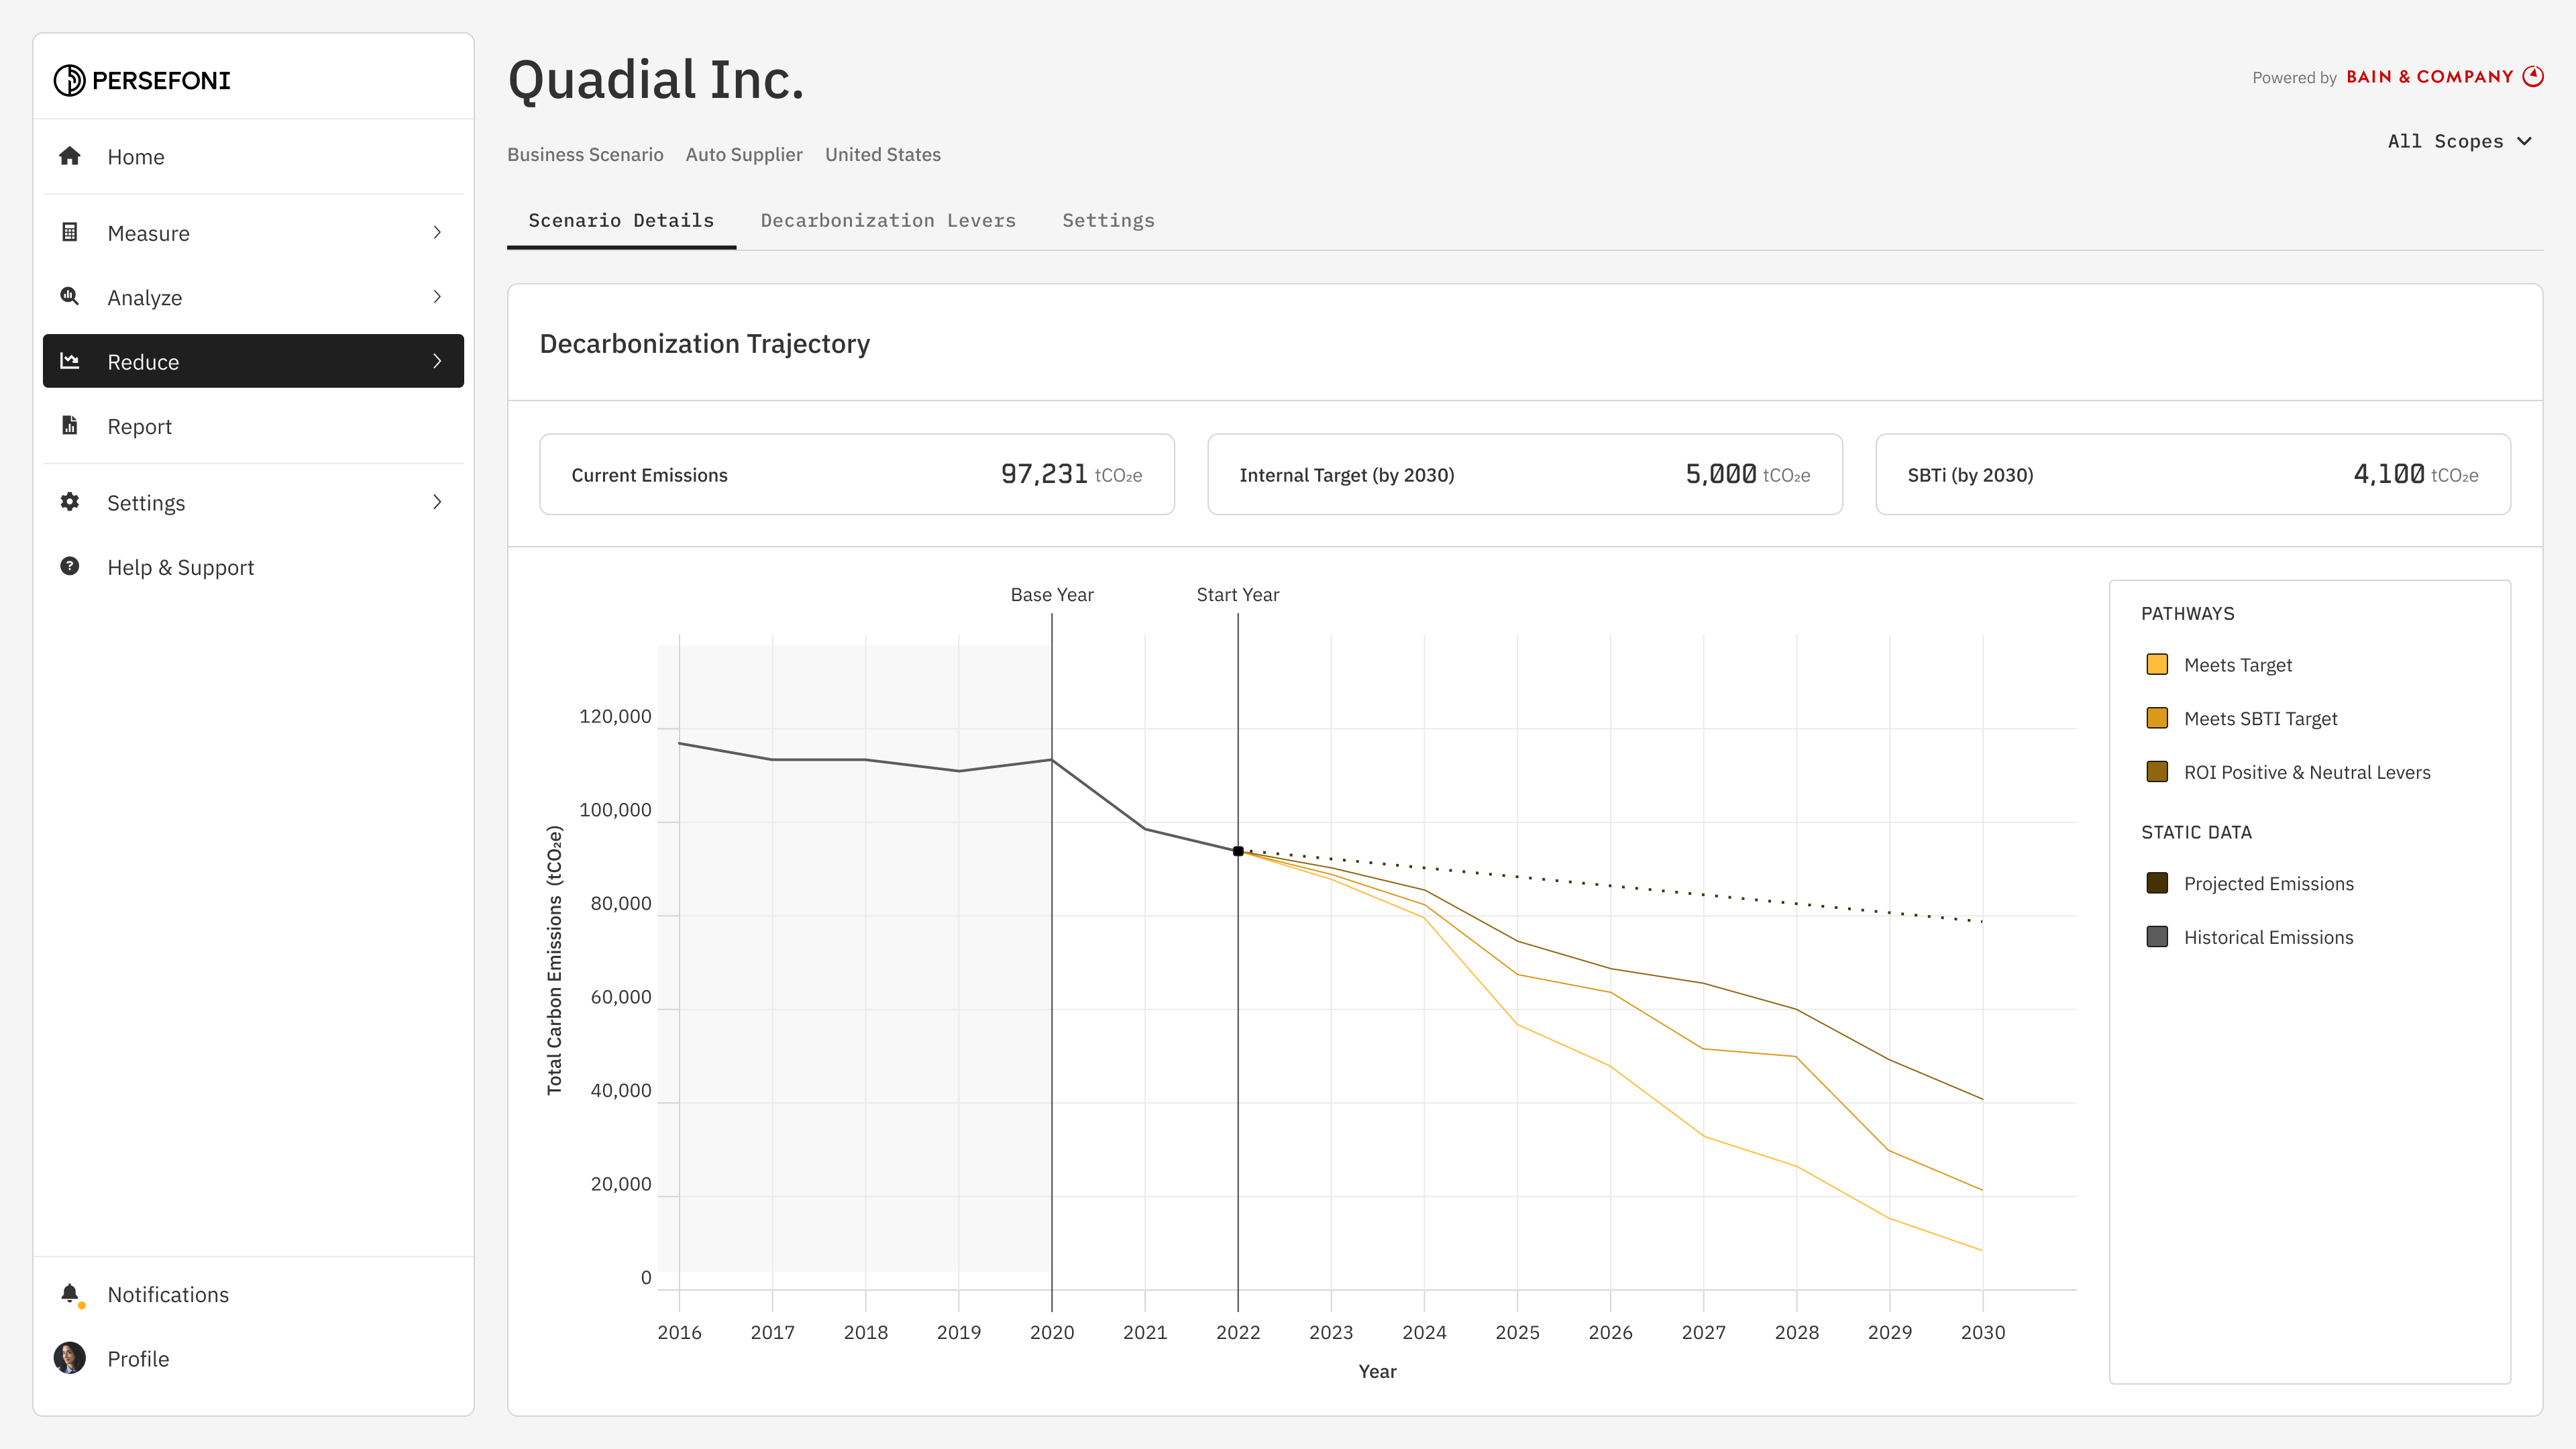Toggle the Meets Target pathway legend

coord(2157,665)
